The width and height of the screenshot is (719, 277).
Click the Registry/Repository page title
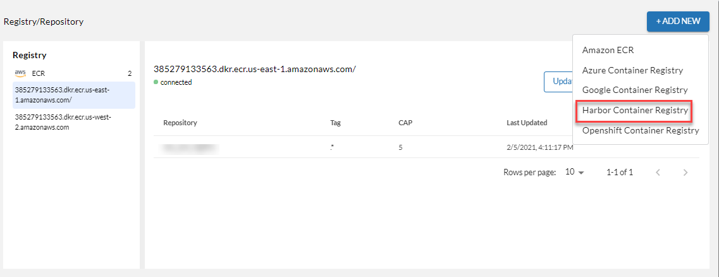click(44, 22)
